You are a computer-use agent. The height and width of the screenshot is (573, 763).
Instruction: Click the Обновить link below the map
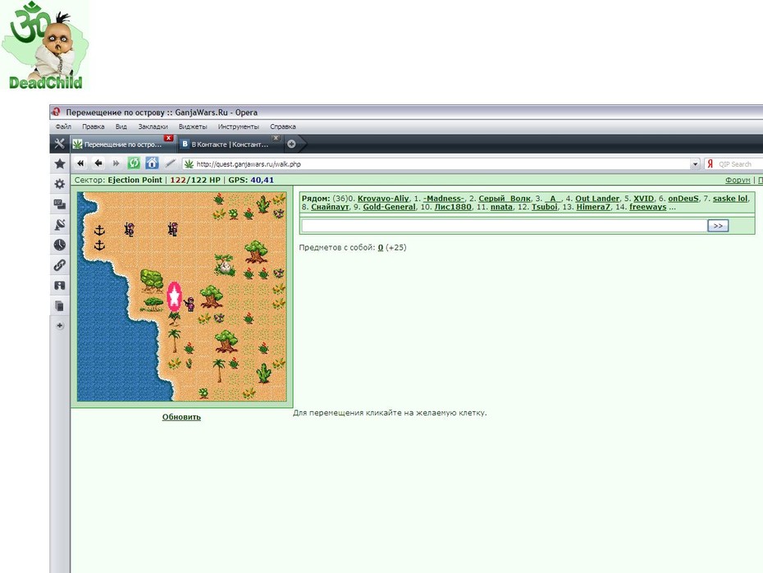click(x=181, y=417)
